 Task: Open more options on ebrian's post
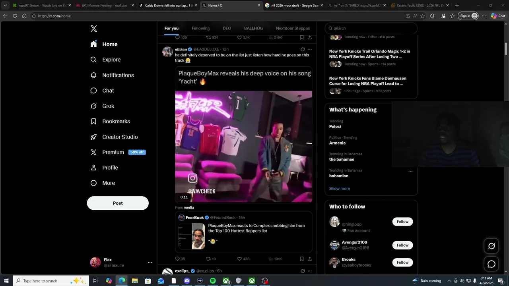pyautogui.click(x=310, y=49)
